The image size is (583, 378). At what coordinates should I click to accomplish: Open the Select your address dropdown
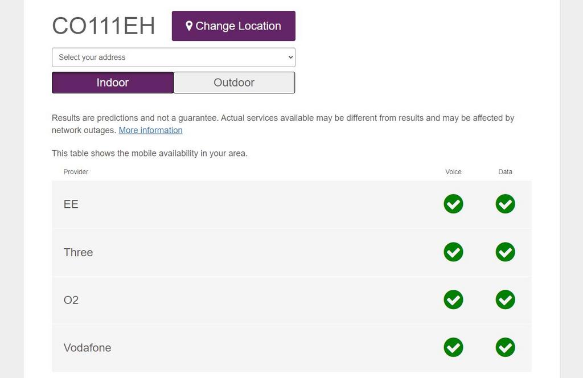tap(174, 57)
